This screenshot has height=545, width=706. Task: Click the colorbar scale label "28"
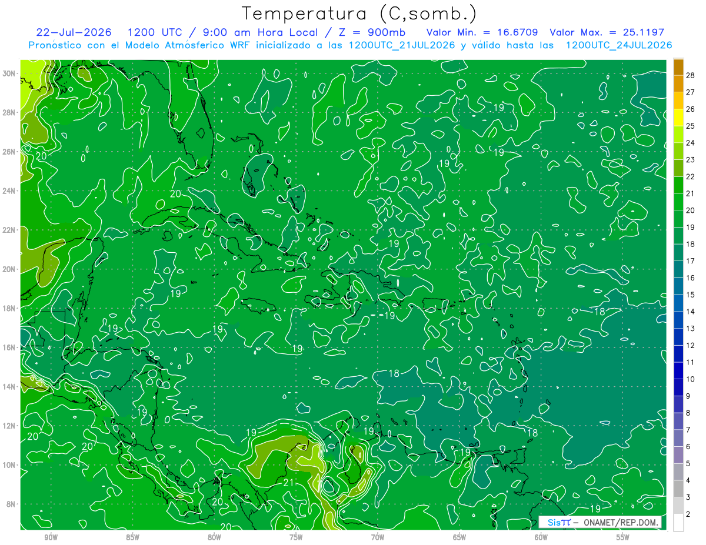pos(691,75)
